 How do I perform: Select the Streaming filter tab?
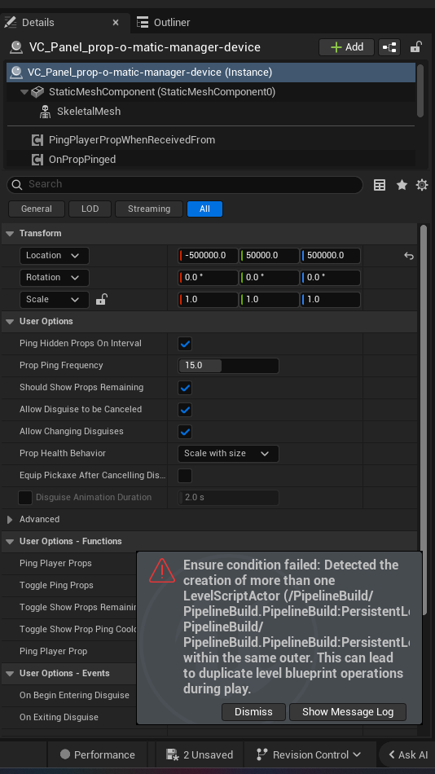149,209
